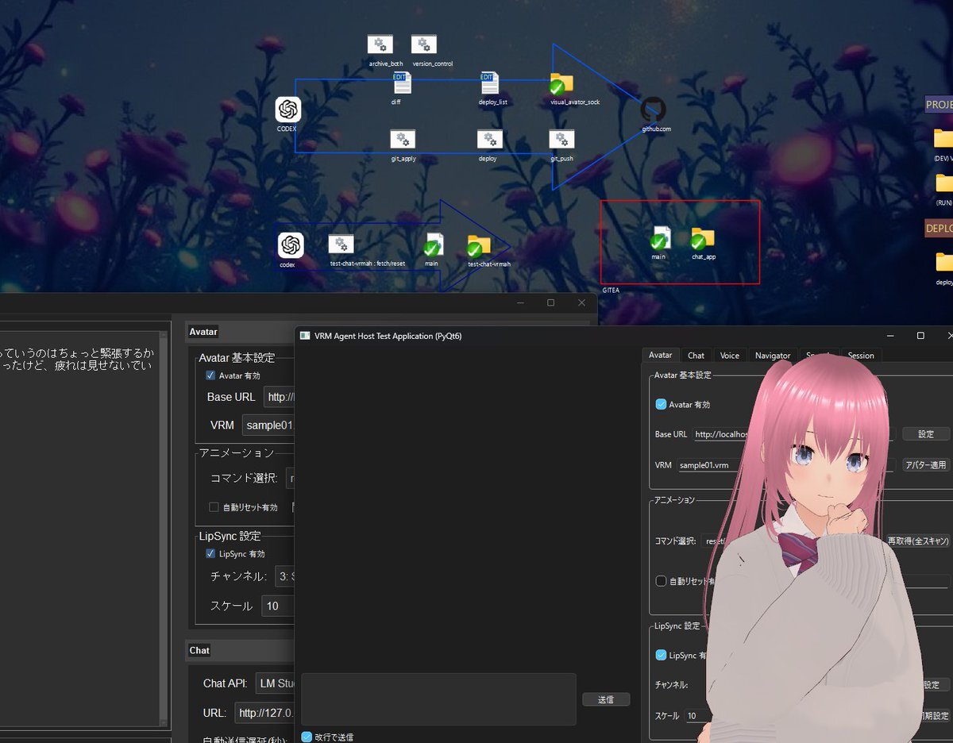Open the lowercase codex icon beside test-chat-vrmah
The image size is (953, 743).
(x=291, y=244)
